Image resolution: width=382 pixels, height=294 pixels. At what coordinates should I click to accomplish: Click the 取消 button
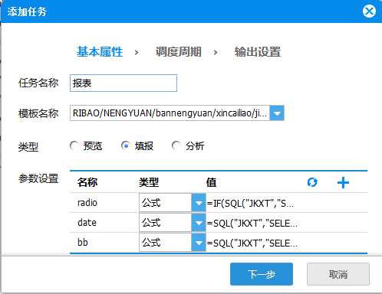pos(338,274)
